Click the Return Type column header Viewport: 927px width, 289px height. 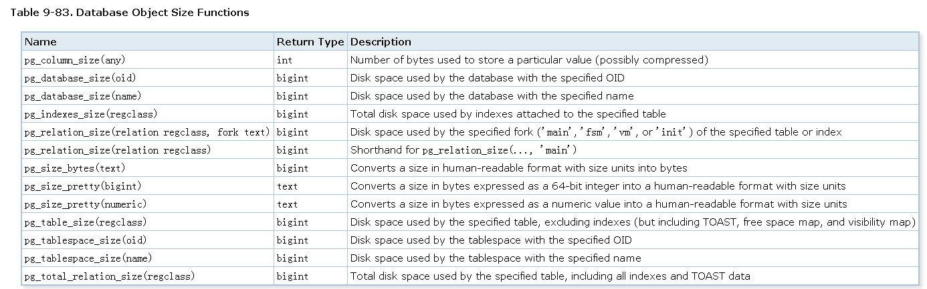[x=310, y=42]
